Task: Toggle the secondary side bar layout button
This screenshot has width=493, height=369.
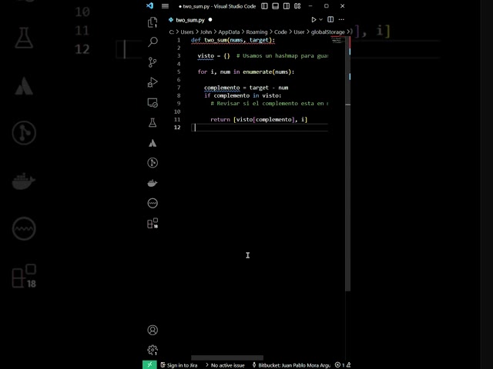Action: click(x=287, y=6)
